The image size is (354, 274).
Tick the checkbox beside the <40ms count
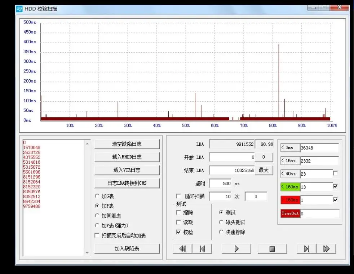[x=335, y=173]
